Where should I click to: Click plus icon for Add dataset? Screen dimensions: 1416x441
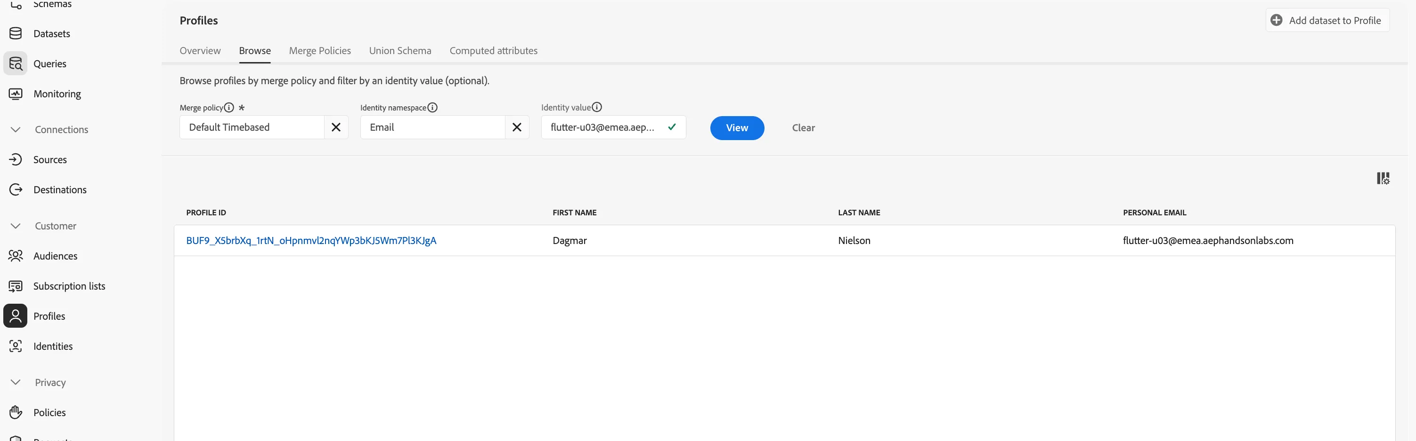tap(1277, 20)
